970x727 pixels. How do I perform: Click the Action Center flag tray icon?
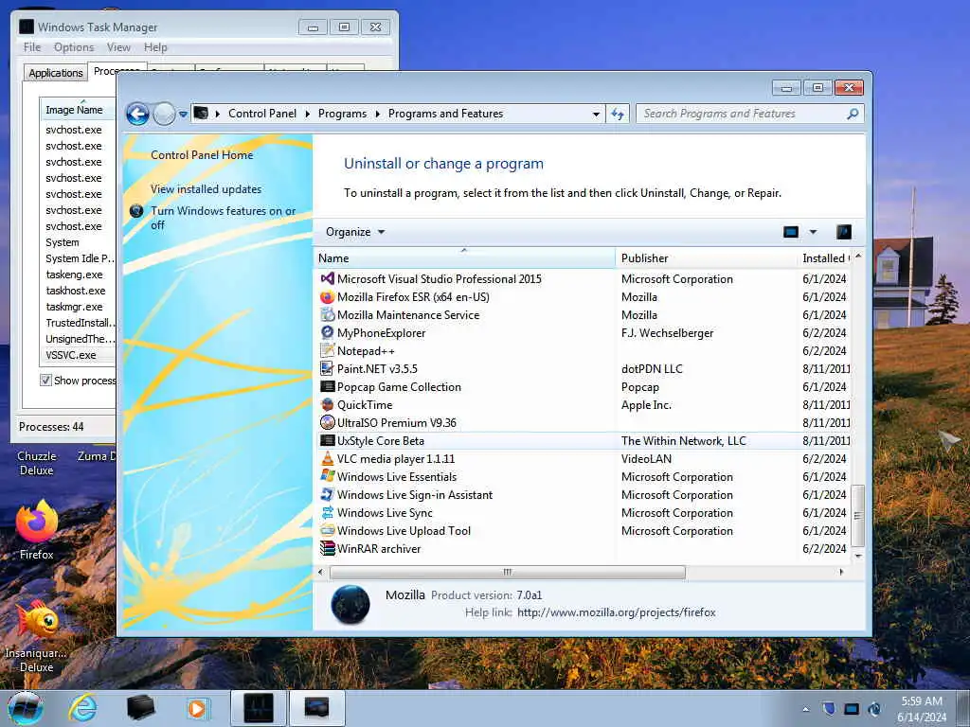pyautogui.click(x=829, y=708)
